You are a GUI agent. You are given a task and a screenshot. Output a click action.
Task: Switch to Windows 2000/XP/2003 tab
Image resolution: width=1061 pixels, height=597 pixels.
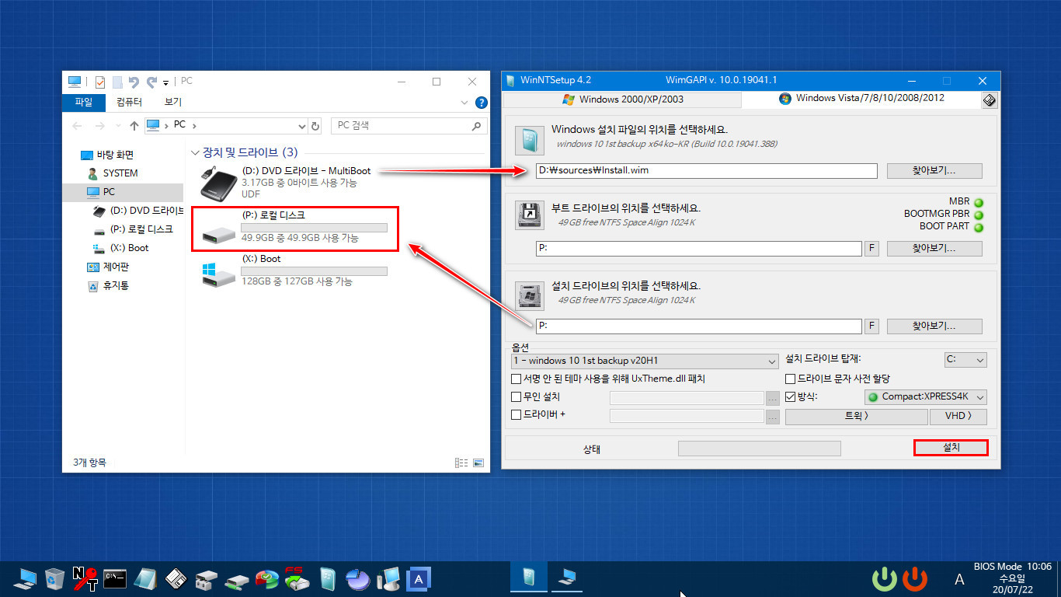pyautogui.click(x=622, y=99)
